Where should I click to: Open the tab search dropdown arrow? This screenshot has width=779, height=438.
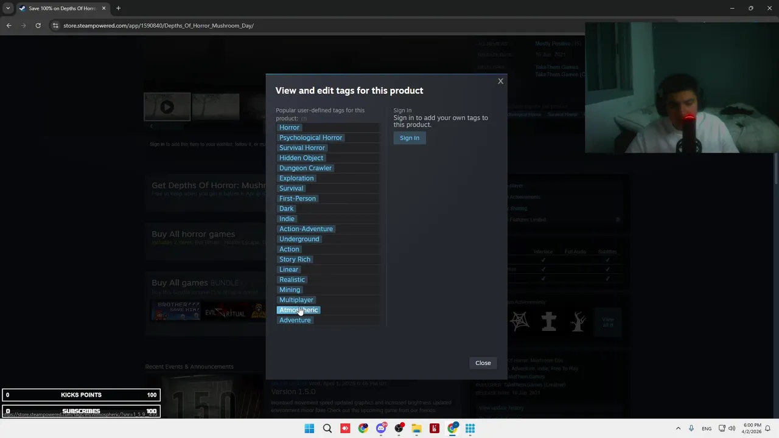pyautogui.click(x=8, y=8)
